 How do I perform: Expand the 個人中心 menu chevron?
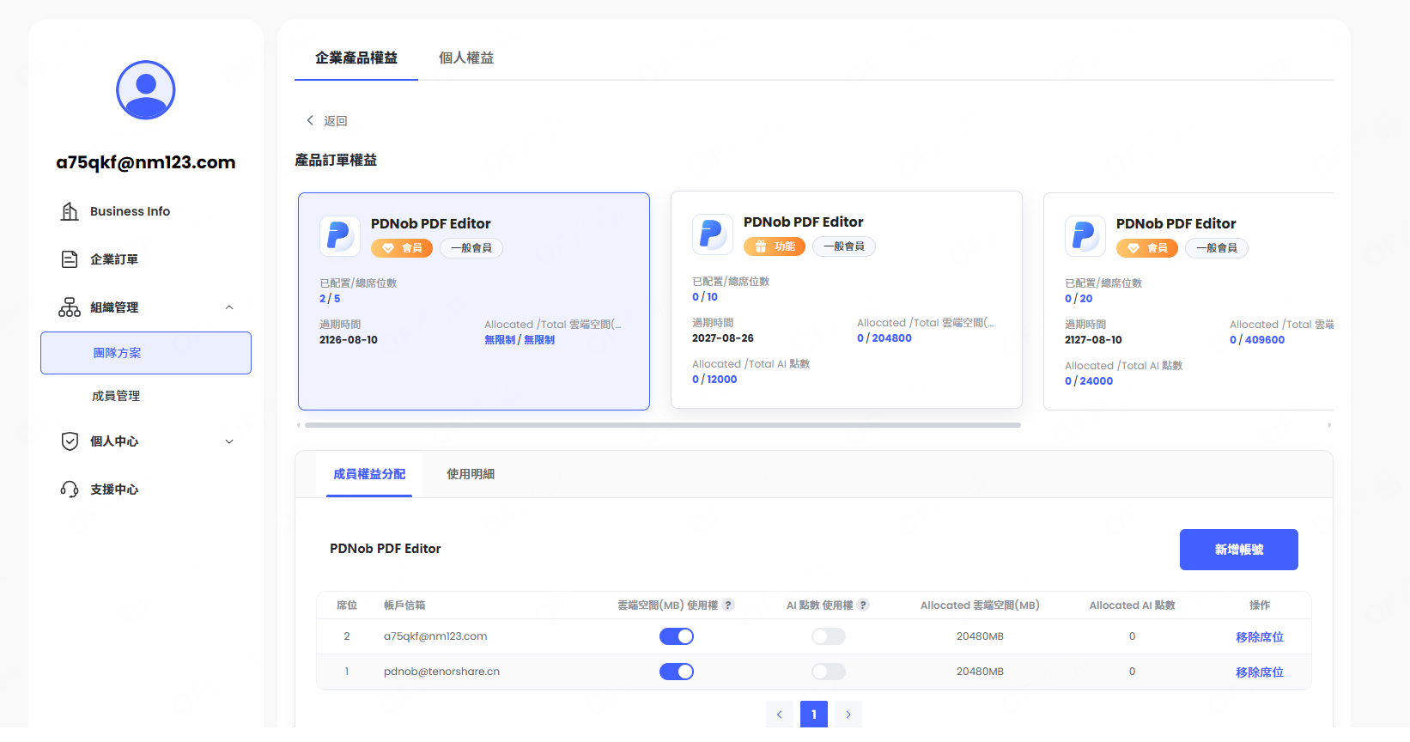tap(229, 441)
